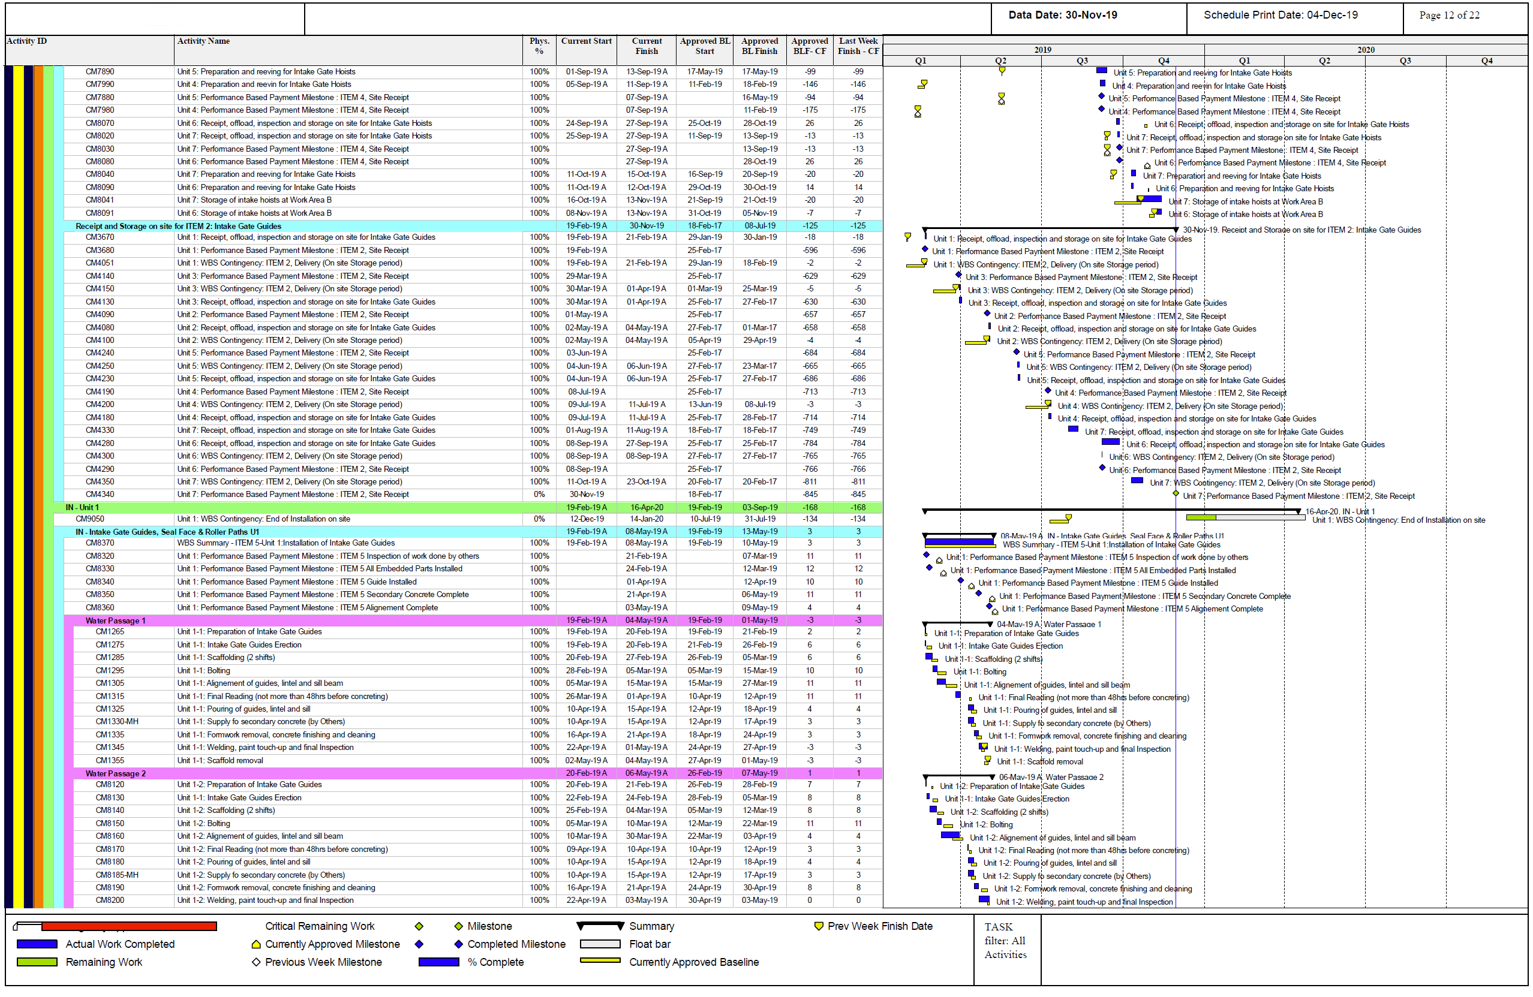Click CM9050 green remaining work bar in Gantt
Screen dimensions: 1533x997
(x=1201, y=518)
